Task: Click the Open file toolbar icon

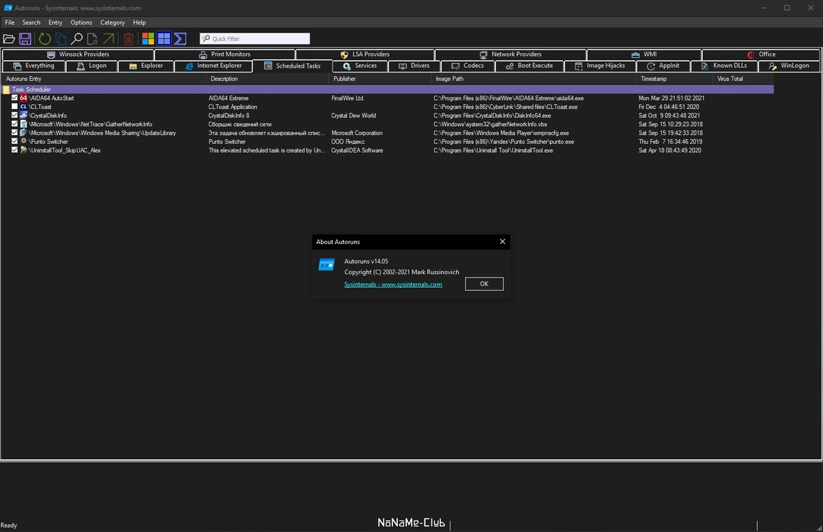Action: tap(9, 39)
